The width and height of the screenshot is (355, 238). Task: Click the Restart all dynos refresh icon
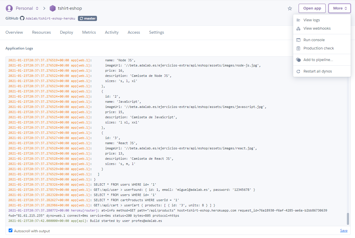pyautogui.click(x=298, y=71)
